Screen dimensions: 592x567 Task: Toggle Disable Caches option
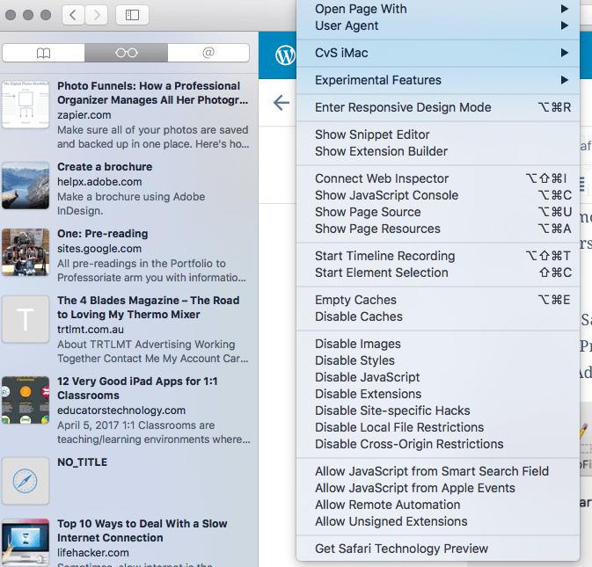358,316
